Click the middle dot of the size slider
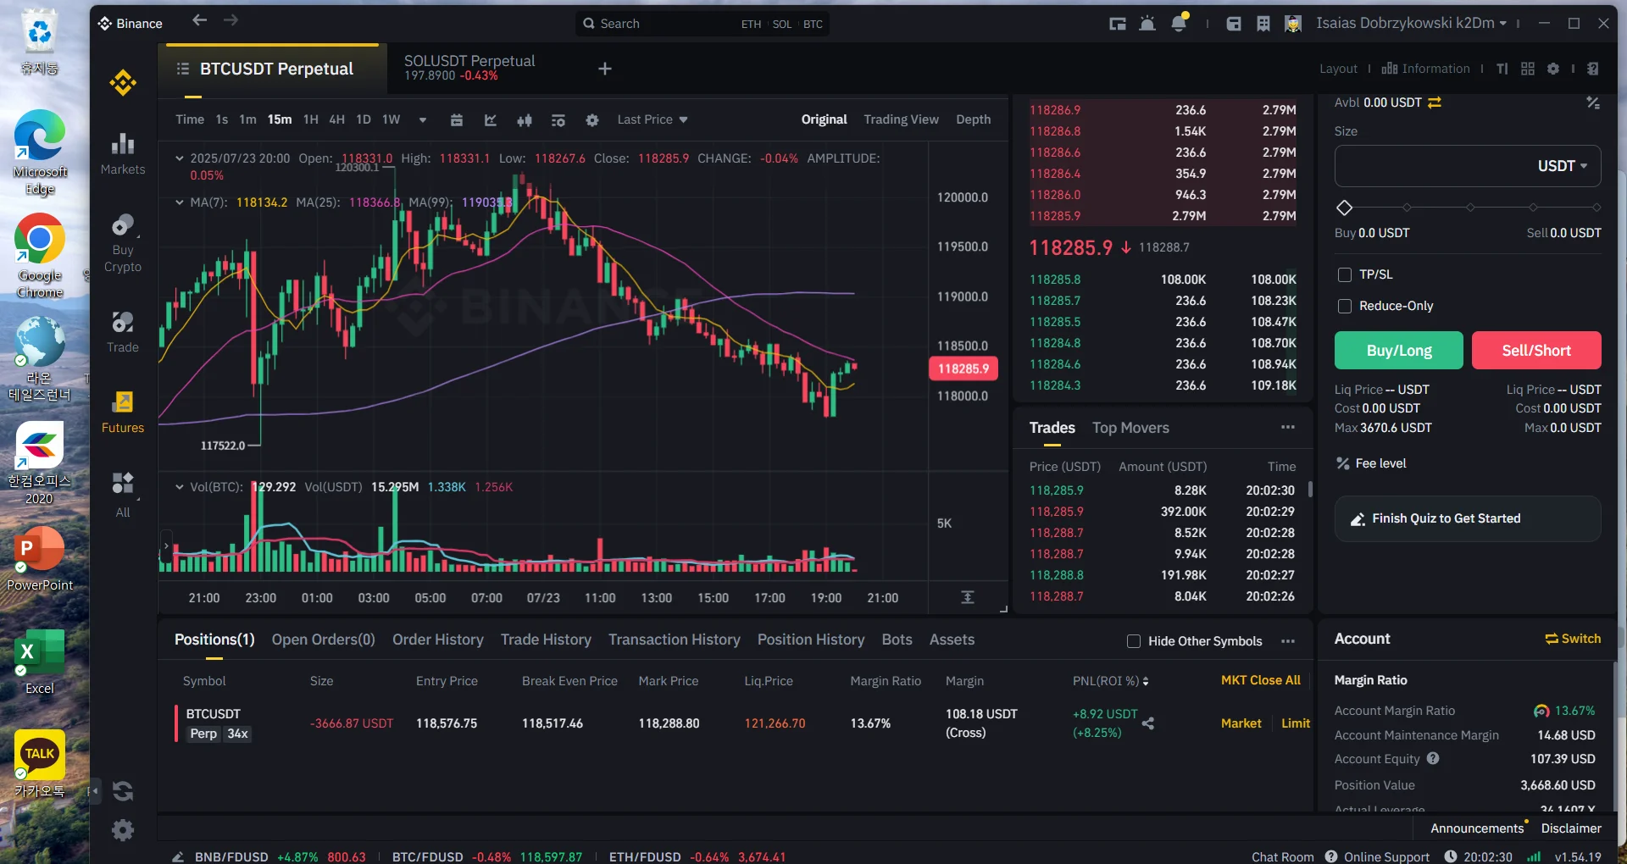 (x=1470, y=208)
